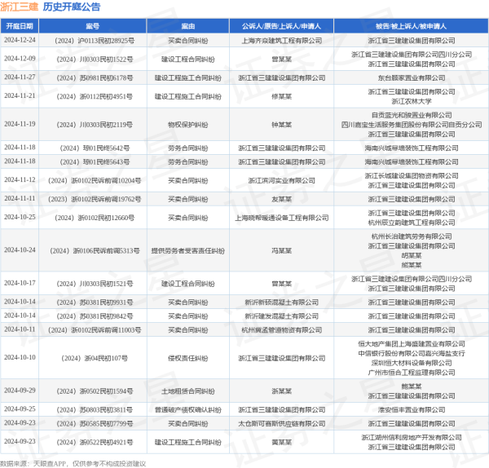Click defendant 四川嘉宝生活服务集团股份有限公司自贡分公司

[x=412, y=125]
